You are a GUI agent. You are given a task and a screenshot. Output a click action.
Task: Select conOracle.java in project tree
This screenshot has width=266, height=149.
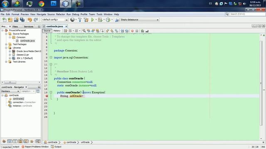point(27,41)
